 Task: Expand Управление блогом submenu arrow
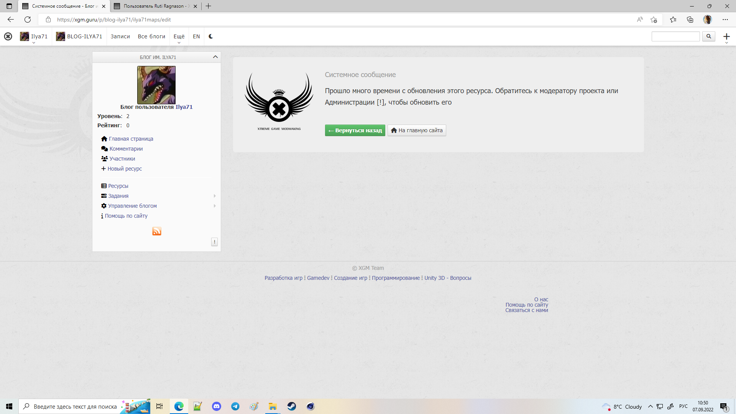click(x=215, y=206)
